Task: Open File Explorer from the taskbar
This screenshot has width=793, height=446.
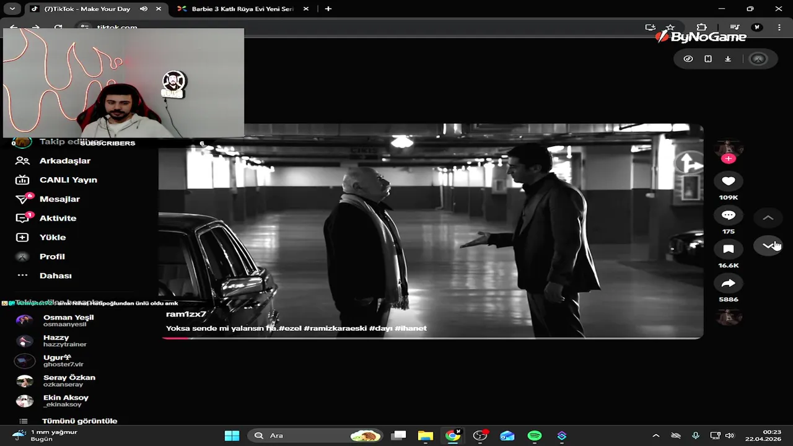Action: pyautogui.click(x=425, y=435)
